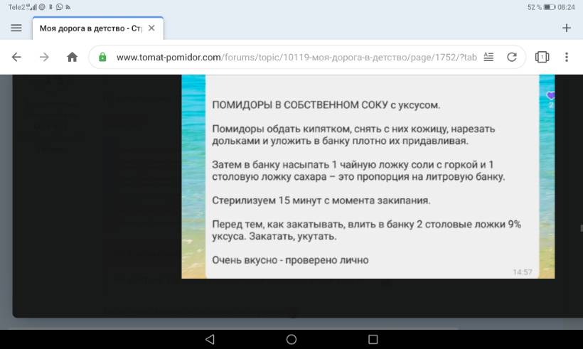Image resolution: width=583 pixels, height=349 pixels.
Task: Open the tab switcher
Action: point(542,58)
